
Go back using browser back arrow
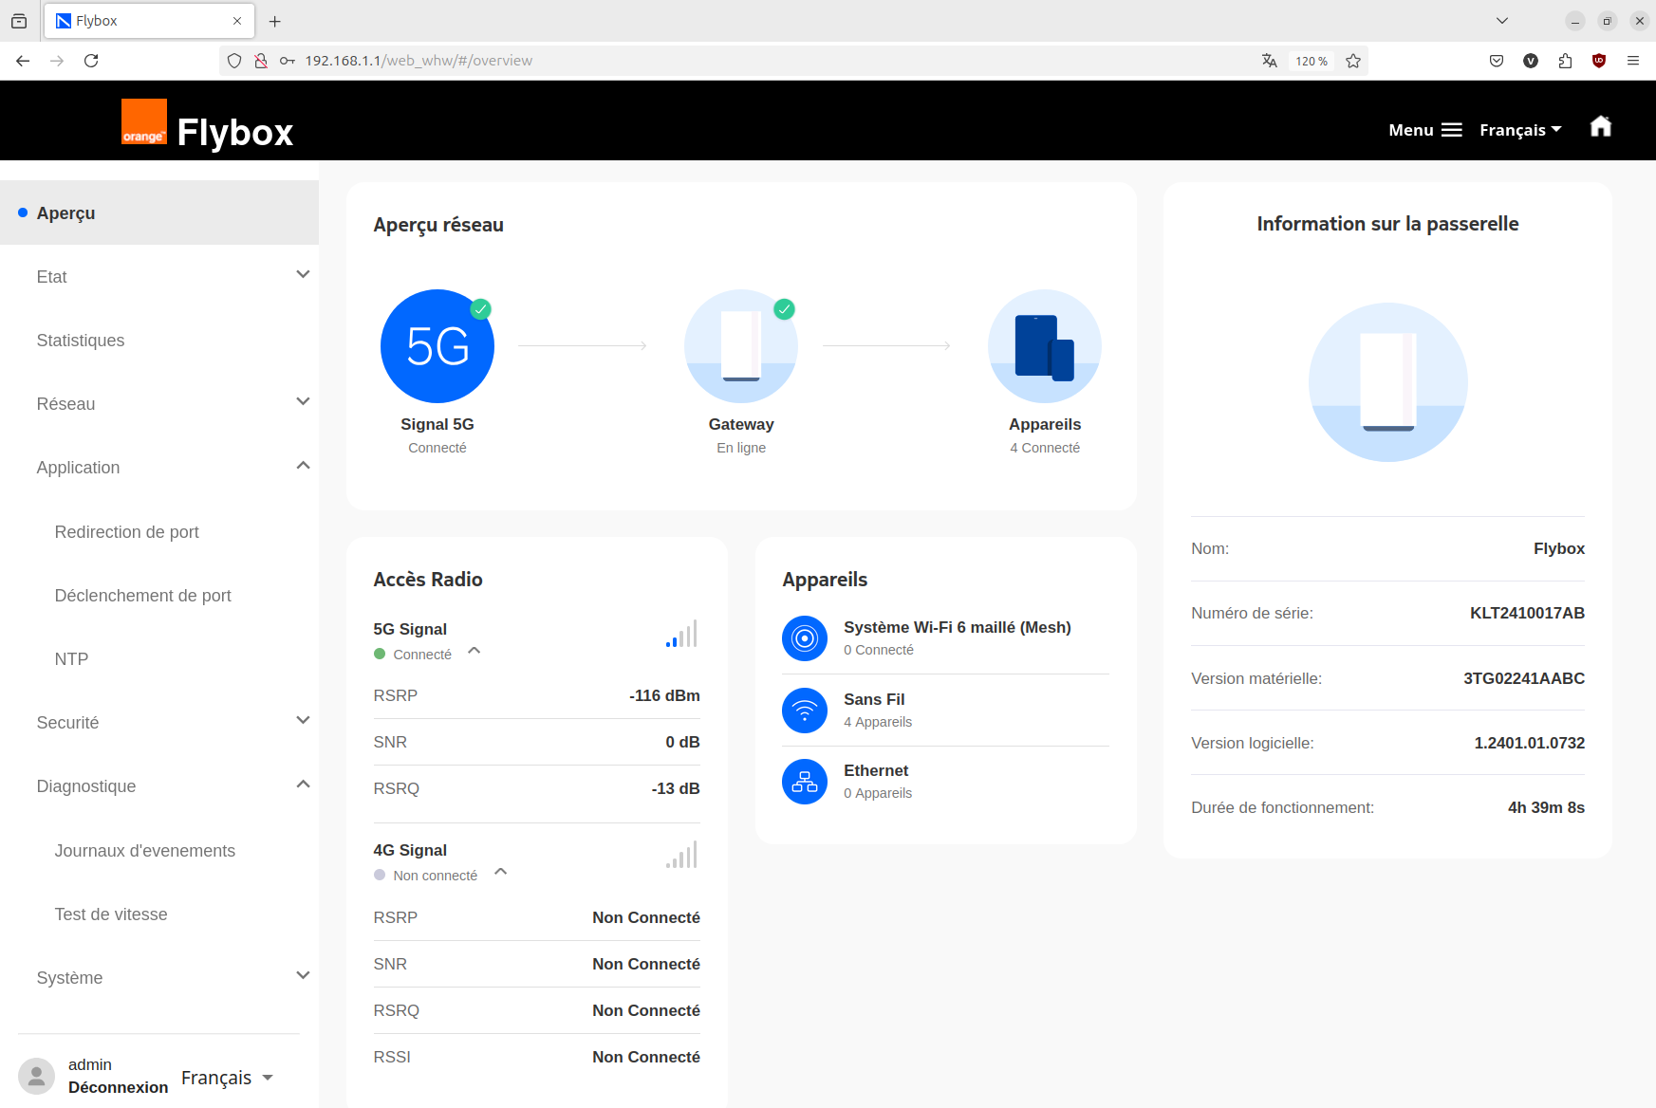[x=23, y=61]
